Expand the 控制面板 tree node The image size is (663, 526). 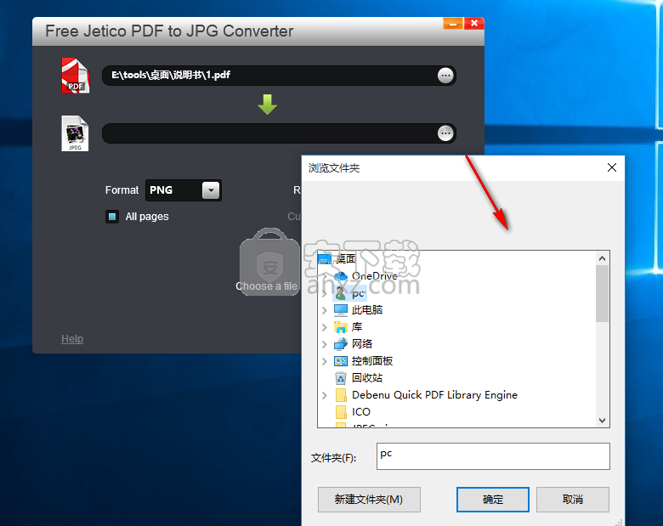(325, 361)
